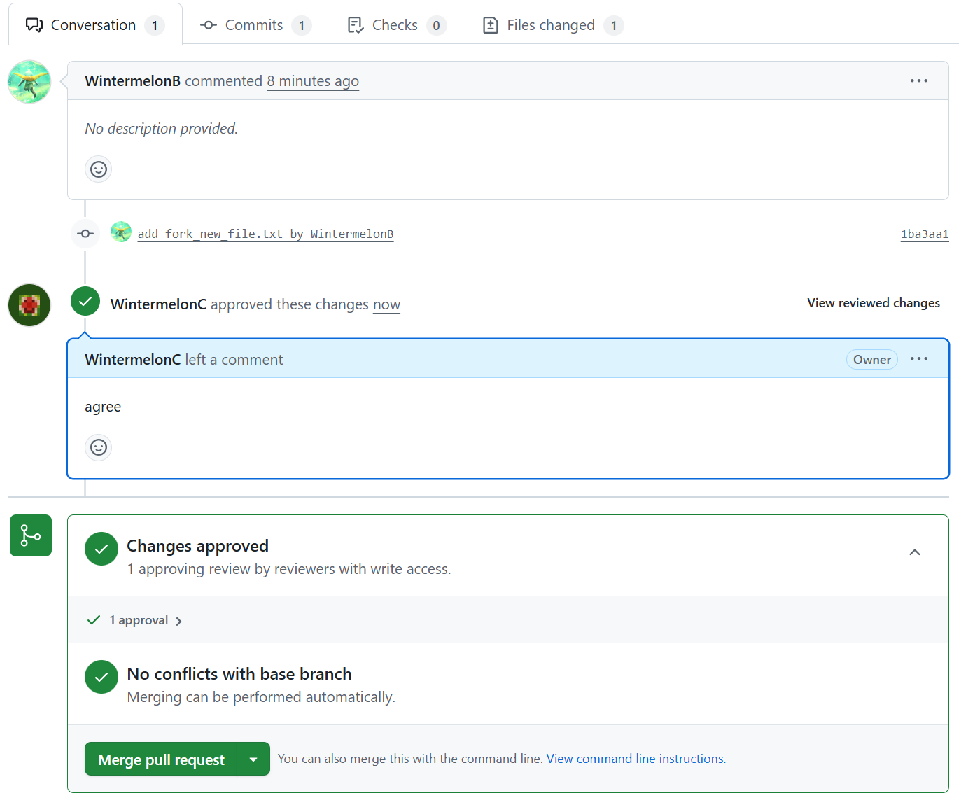Click the Merge pull request button
Viewport: 959px width, 800px height.
coord(162,759)
